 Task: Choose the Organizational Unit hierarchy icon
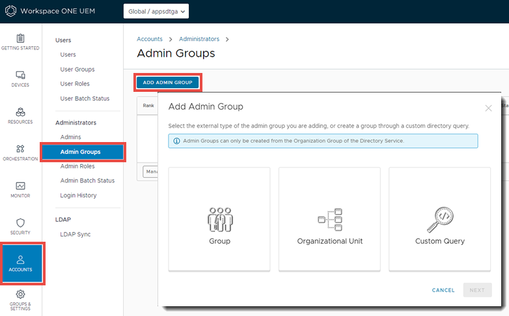[330, 220]
